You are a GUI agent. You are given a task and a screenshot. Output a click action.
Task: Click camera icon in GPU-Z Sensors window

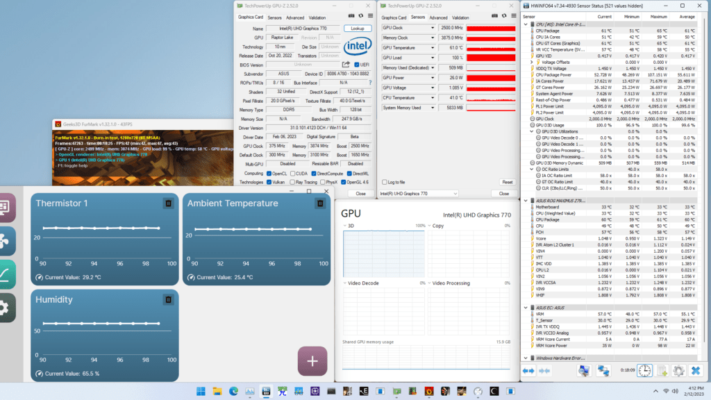point(494,16)
